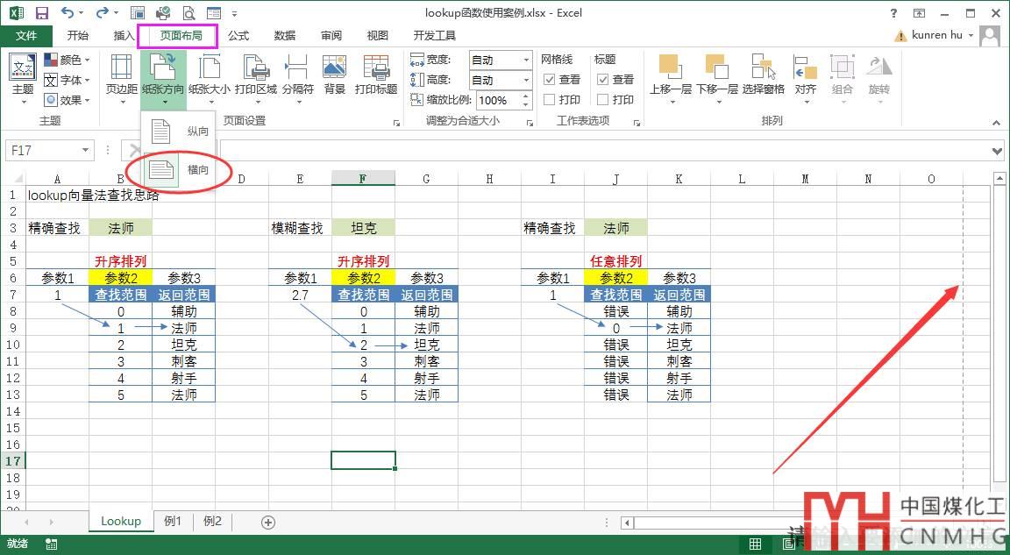The width and height of the screenshot is (1010, 555).
Task: Toggle the Gridlines View (查看) checkbox
Action: [550, 80]
